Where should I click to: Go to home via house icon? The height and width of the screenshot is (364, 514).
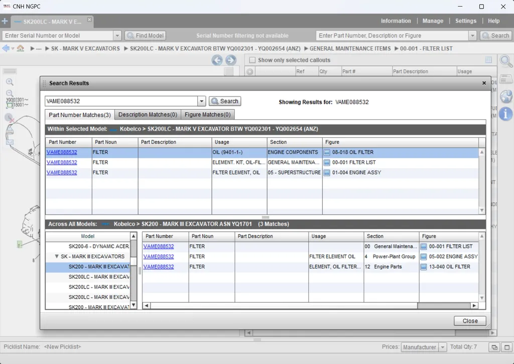click(x=20, y=49)
